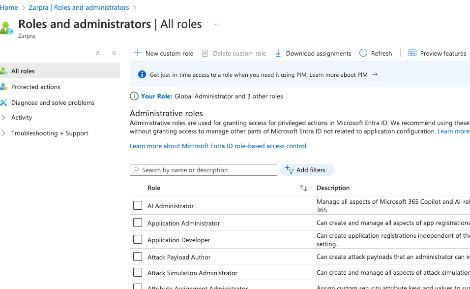Image resolution: width=470 pixels, height=289 pixels.
Task: Click the Download assignments arrow icon
Action: (278, 53)
